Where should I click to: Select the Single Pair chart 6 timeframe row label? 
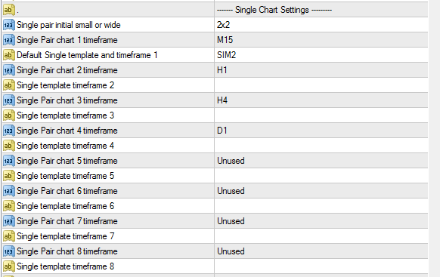(67, 191)
